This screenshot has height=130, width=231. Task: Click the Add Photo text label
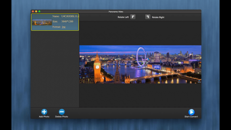point(44,116)
